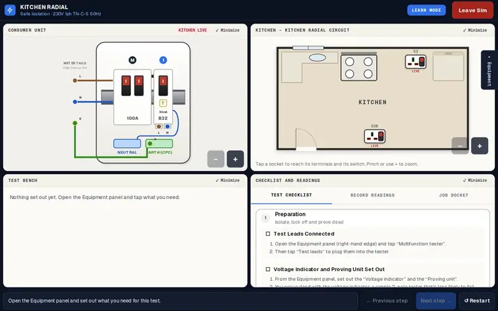Viewport: 498px width, 311px height.
Task: Tick the Test Leads Connected checkbox
Action: 268,234
